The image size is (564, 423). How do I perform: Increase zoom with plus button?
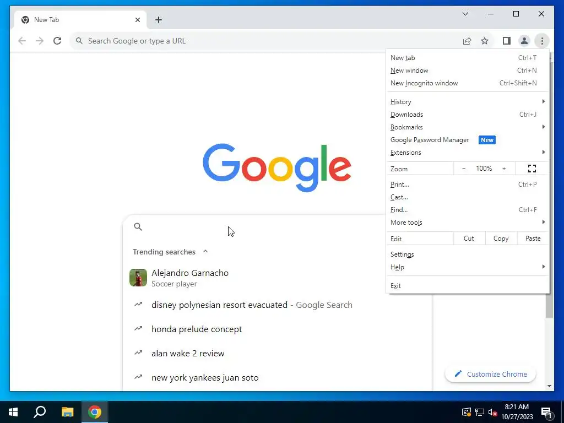point(504,169)
